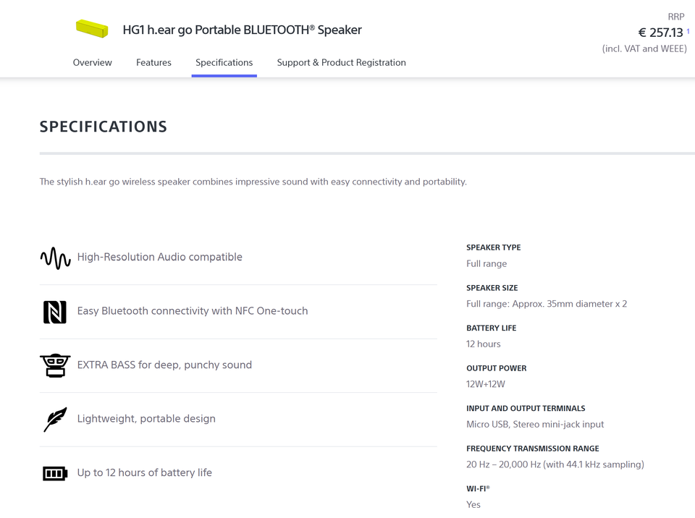Click the yellow speaker product thumbnail
The width and height of the screenshot is (695, 518).
92,29
